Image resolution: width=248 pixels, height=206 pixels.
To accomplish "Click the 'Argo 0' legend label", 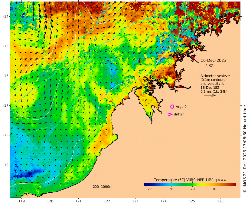I will click(181, 107).
